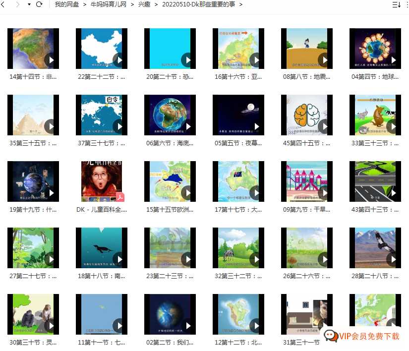Play video 33第三十三节 kangaroo thumbnail
Image resolution: width=409 pixels, height=351 pixels.
tap(375, 115)
